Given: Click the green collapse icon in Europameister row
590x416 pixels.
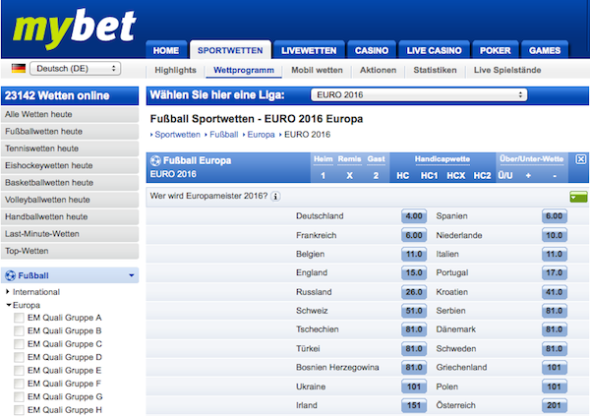Looking at the screenshot, I should point(578,197).
